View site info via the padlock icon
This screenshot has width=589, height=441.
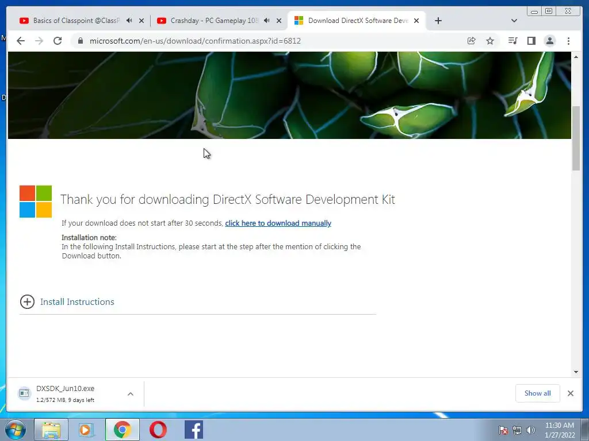pos(80,41)
